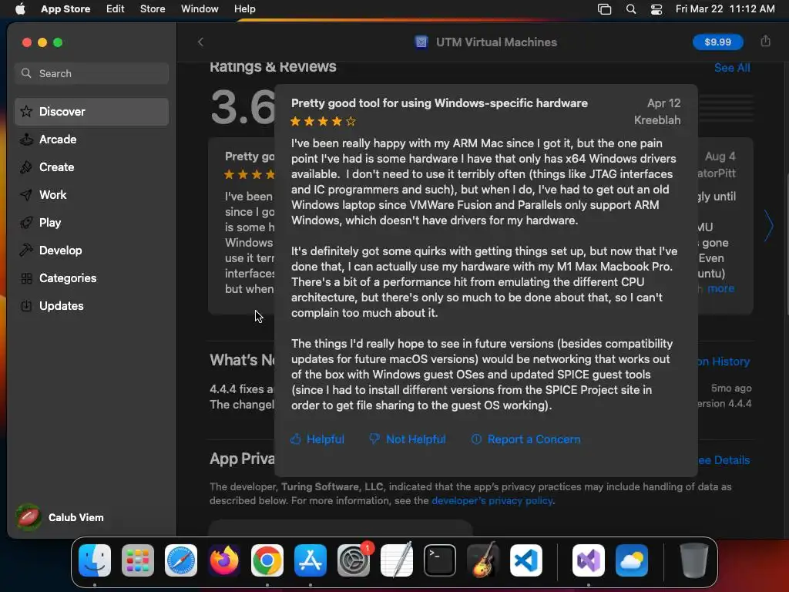Click the UTM Virtual Machines app icon
Viewport: 789px width, 592px height.
421,42
